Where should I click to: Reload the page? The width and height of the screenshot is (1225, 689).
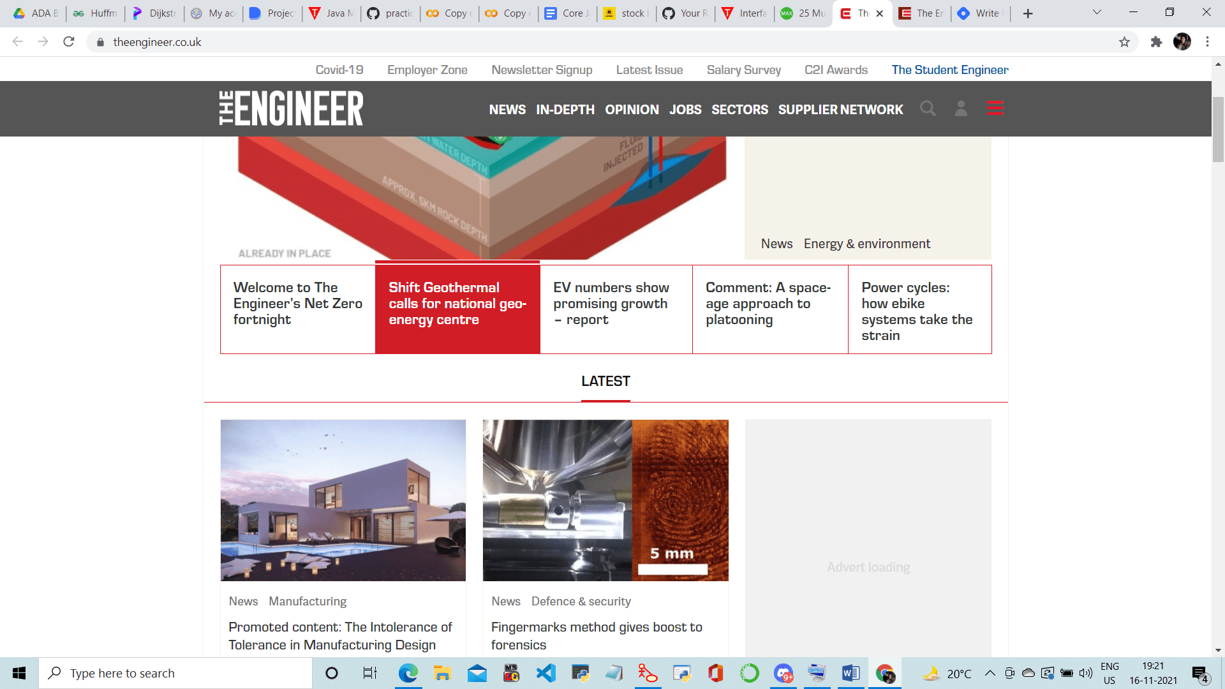(69, 42)
